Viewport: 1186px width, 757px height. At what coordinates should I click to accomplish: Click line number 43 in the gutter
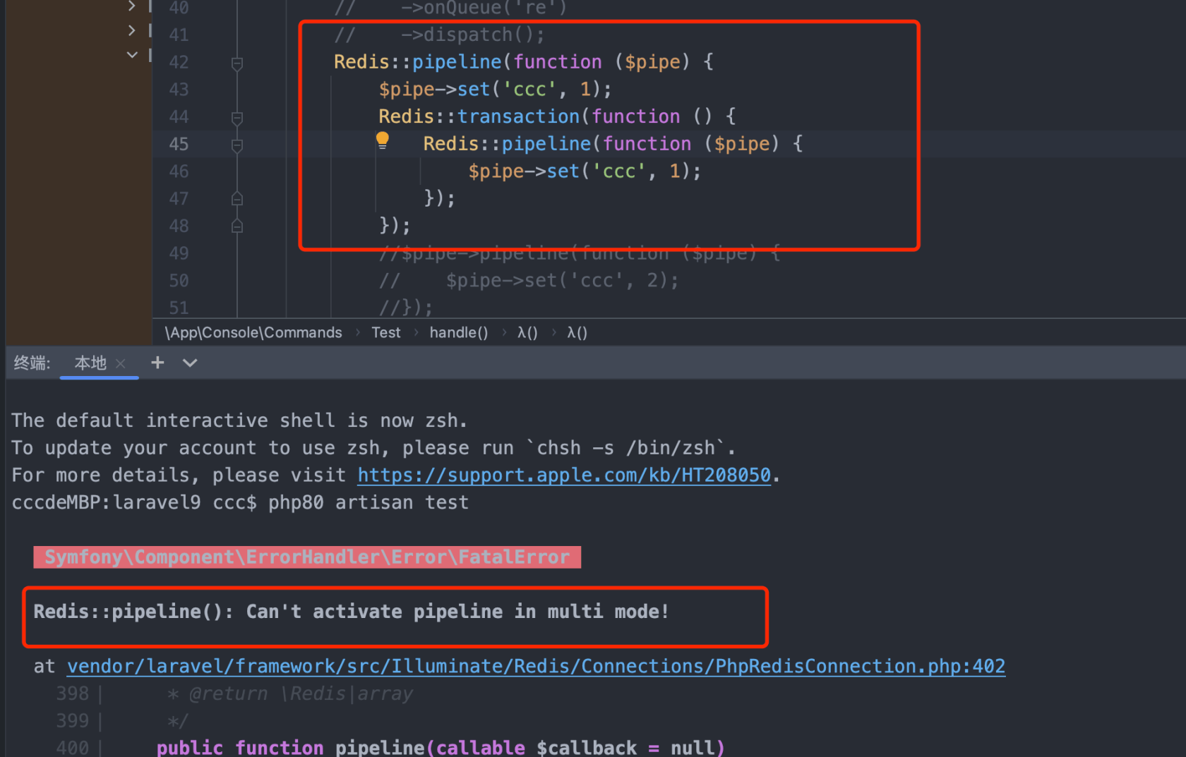point(179,90)
